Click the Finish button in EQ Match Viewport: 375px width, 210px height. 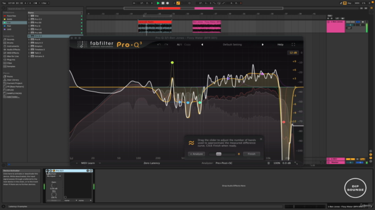tap(251, 154)
